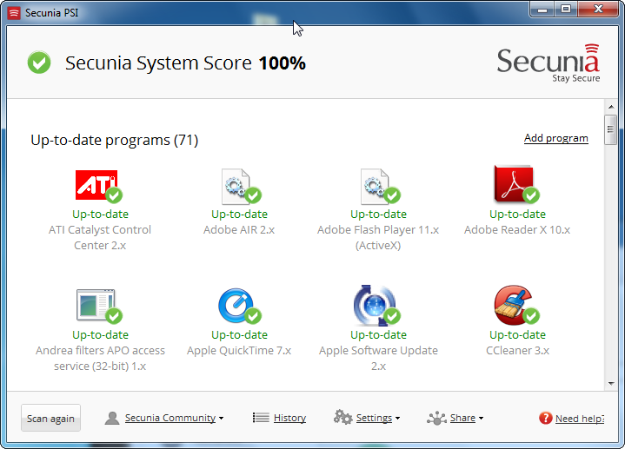Open the ATI Catalyst Control Center icon
Screen dimensions: 625x449
coord(98,186)
